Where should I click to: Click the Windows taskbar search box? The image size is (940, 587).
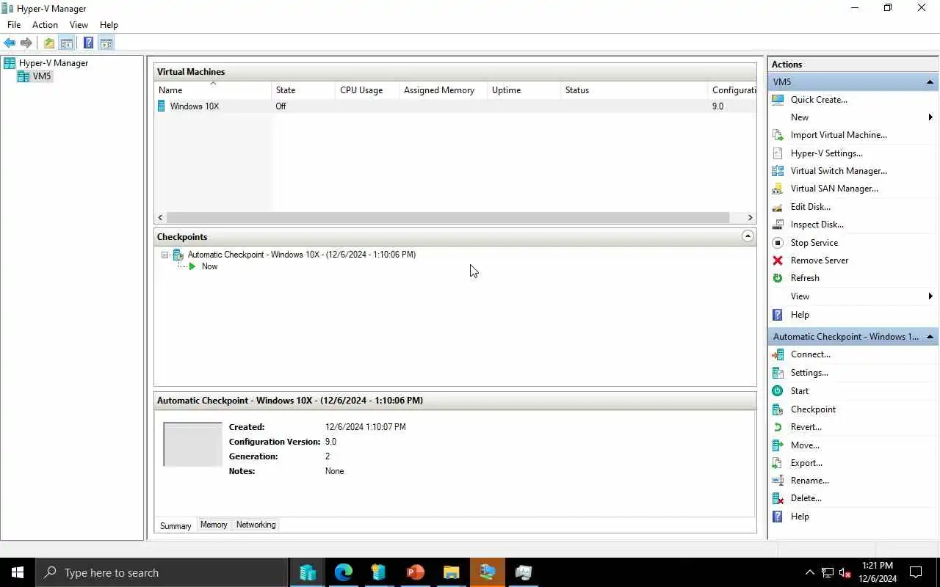(162, 572)
